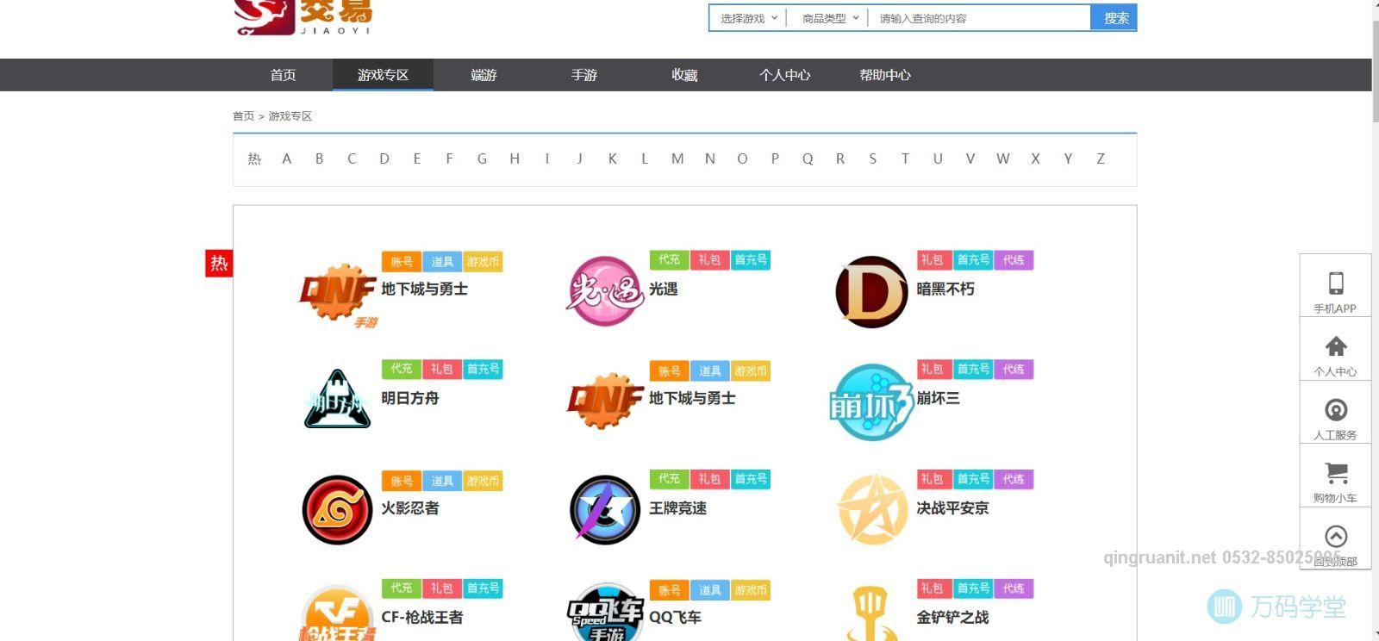Image resolution: width=1379 pixels, height=641 pixels.
Task: Click 代充 tag on 光遇
Action: [669, 259]
